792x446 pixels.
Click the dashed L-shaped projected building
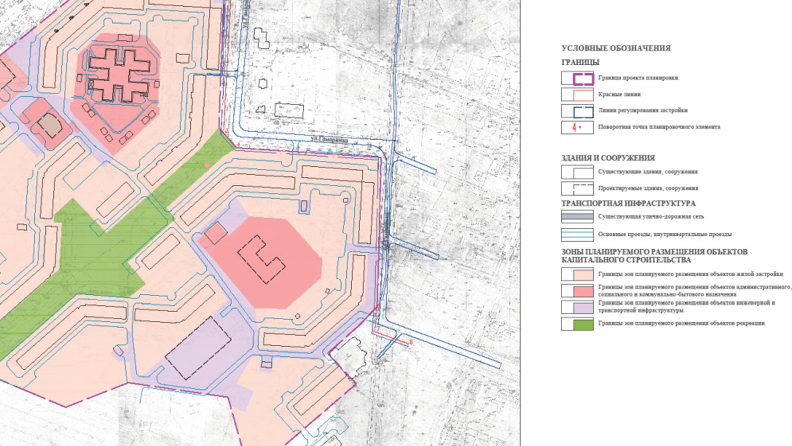coord(261,260)
